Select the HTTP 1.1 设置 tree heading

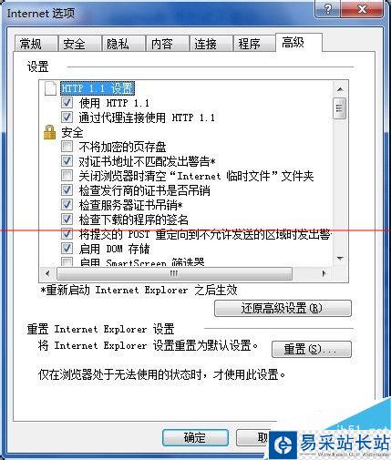click(x=98, y=88)
